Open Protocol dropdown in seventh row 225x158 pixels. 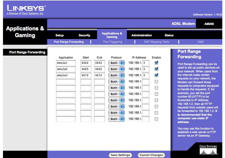pos(116,100)
